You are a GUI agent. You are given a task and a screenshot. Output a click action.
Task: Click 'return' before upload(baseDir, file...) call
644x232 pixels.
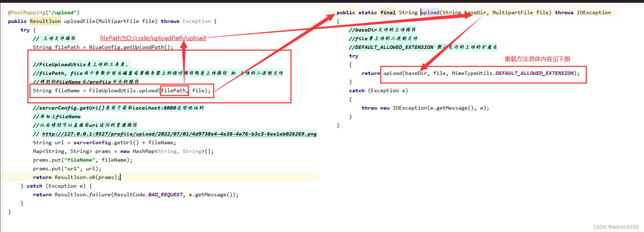tap(371, 73)
